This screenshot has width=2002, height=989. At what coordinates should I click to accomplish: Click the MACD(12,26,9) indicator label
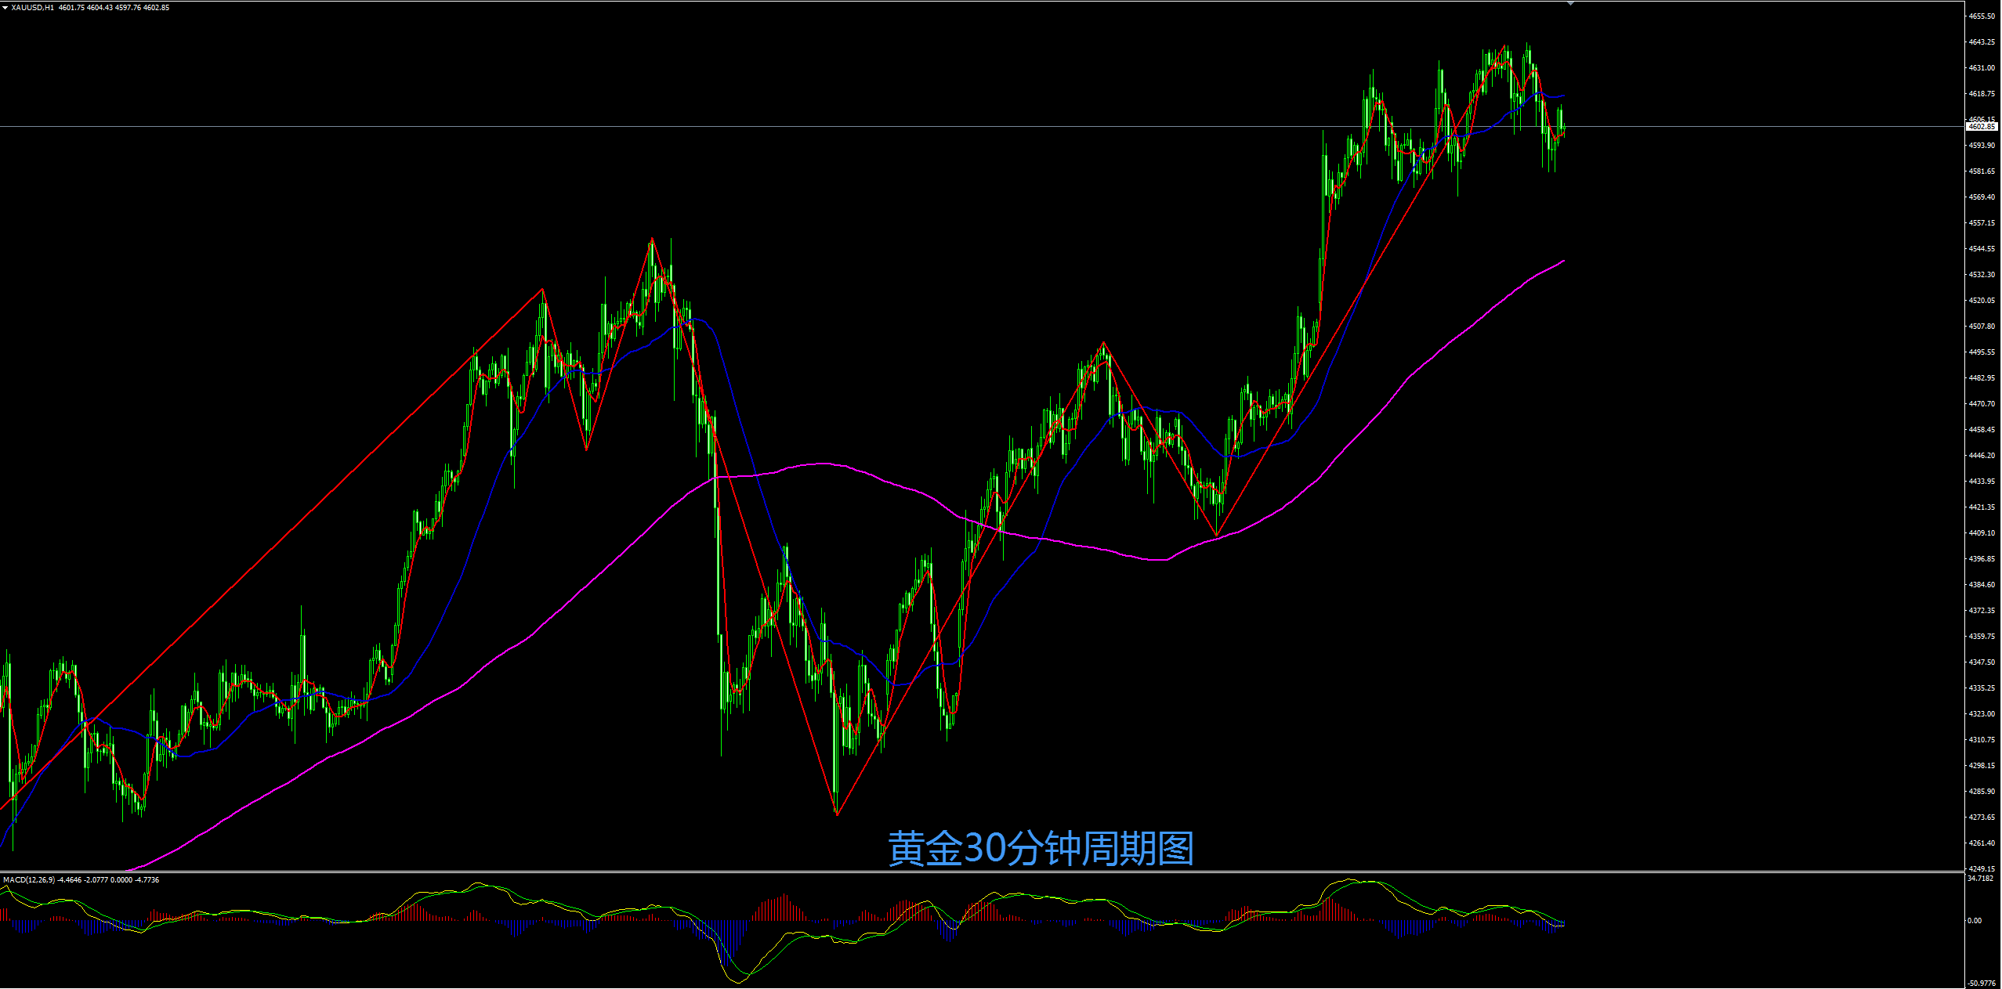click(29, 880)
